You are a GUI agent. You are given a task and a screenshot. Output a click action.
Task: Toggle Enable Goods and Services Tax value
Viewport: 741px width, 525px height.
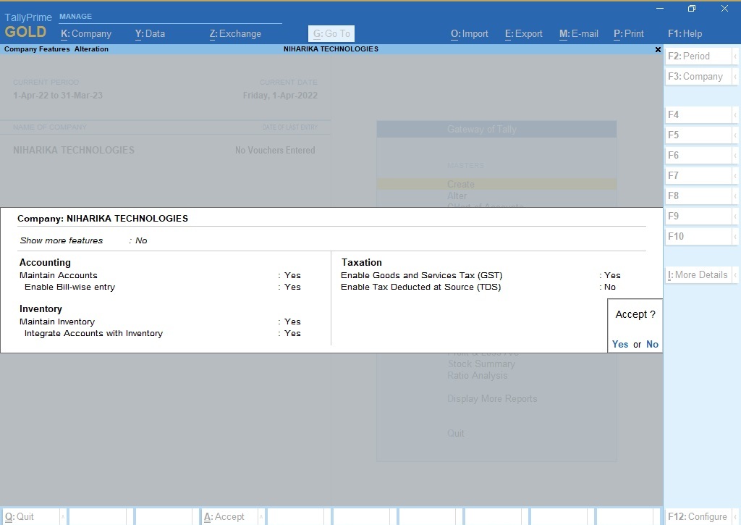(x=612, y=275)
